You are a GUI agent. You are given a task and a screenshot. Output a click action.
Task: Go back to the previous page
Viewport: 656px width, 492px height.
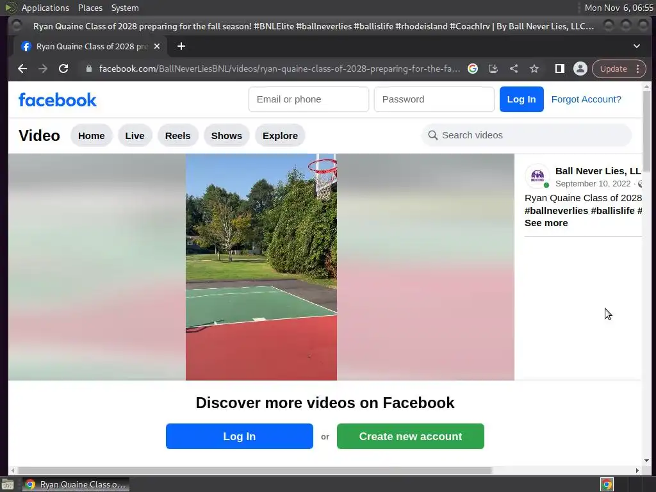(x=22, y=69)
